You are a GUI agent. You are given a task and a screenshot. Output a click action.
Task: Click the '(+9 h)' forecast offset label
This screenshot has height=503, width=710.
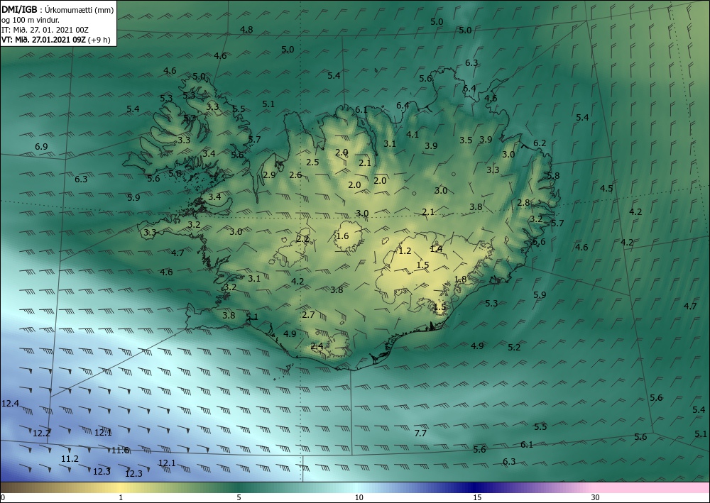[99, 39]
